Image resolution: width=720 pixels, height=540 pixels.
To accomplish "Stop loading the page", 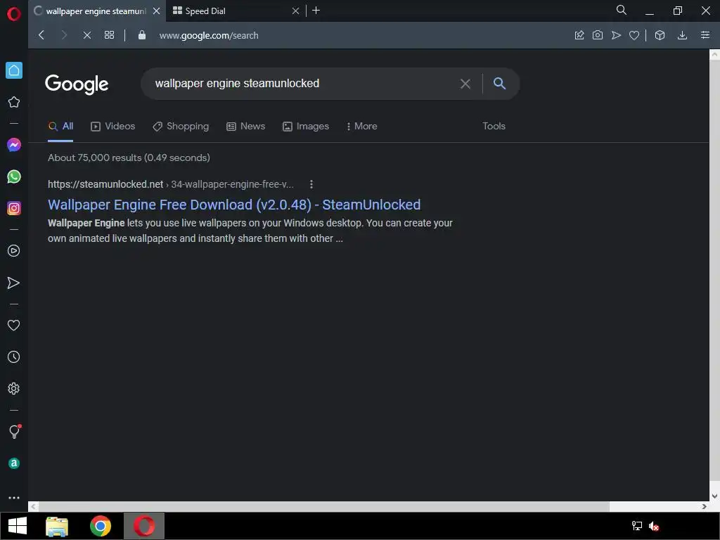I will tap(86, 35).
